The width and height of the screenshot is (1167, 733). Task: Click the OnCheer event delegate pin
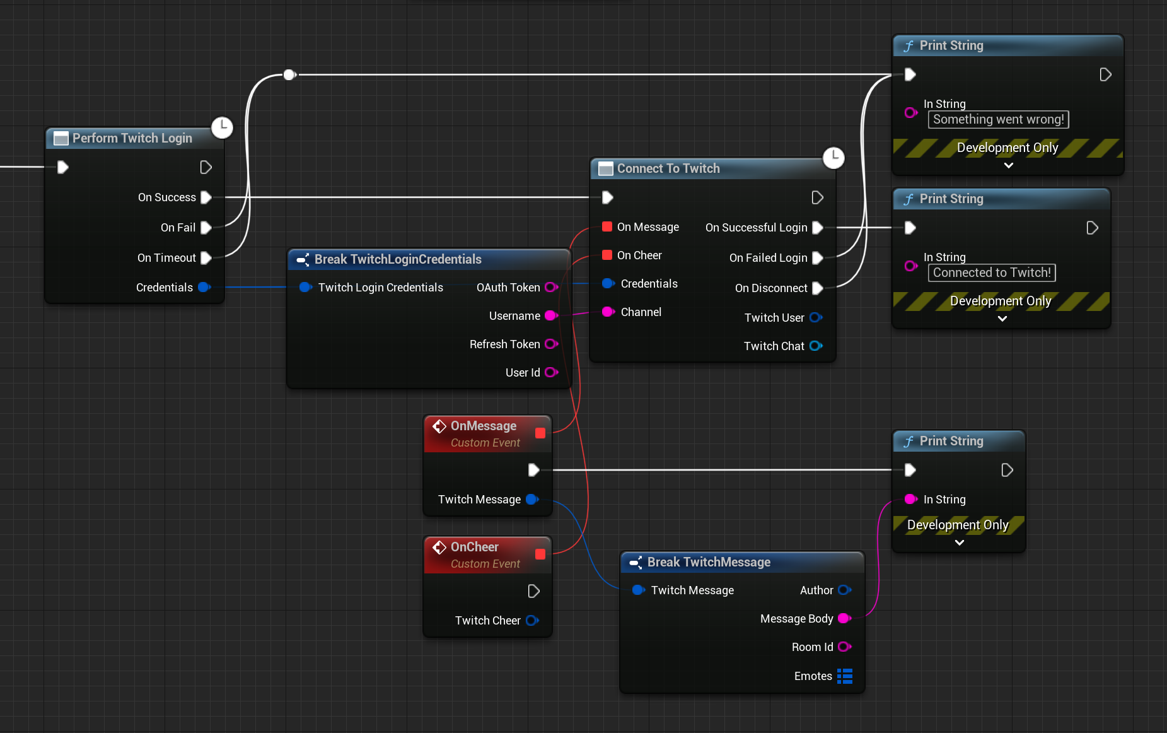pos(540,554)
